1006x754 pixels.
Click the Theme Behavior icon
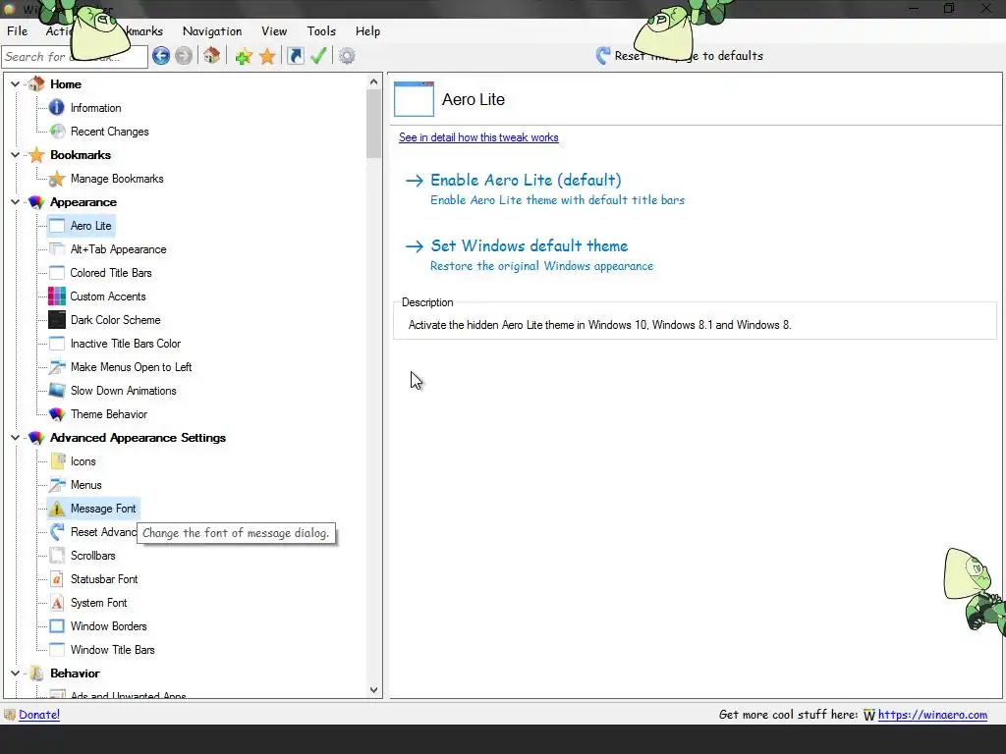pos(57,414)
